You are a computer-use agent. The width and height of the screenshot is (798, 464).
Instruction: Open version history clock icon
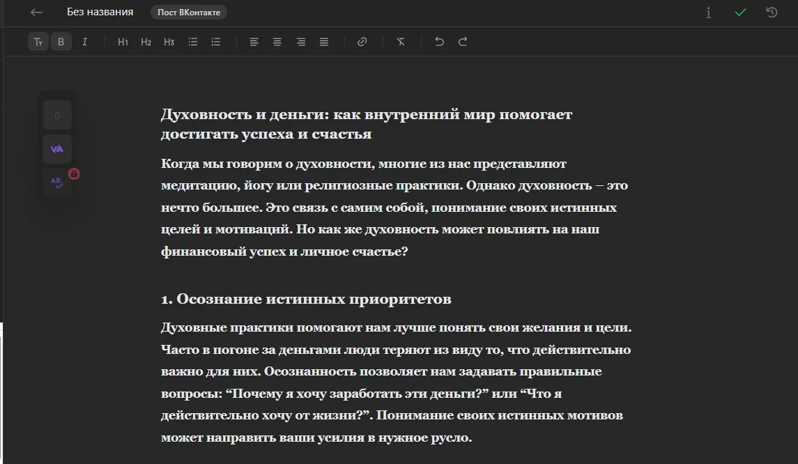tap(772, 13)
